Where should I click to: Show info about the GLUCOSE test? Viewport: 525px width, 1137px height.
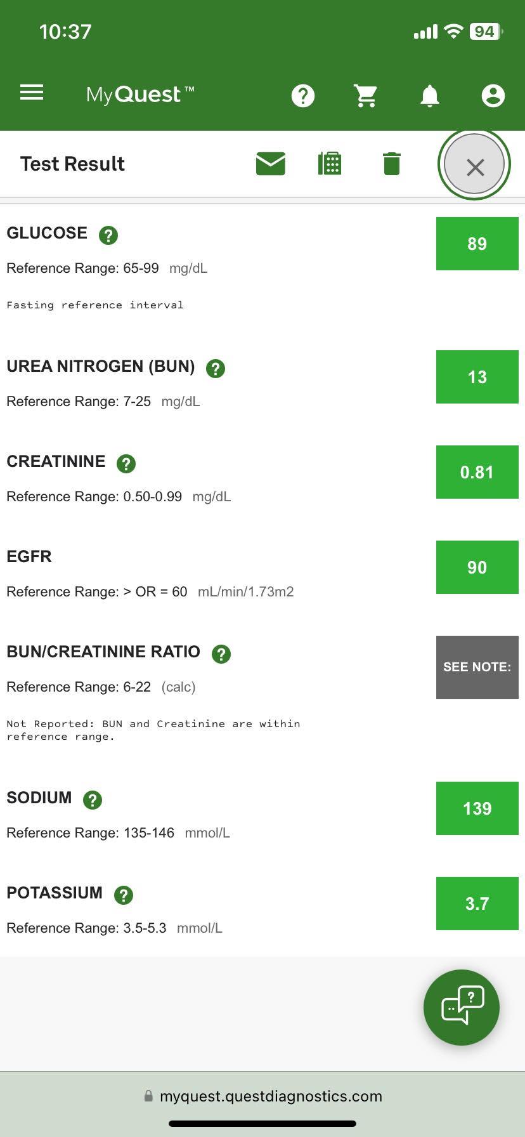tap(108, 235)
